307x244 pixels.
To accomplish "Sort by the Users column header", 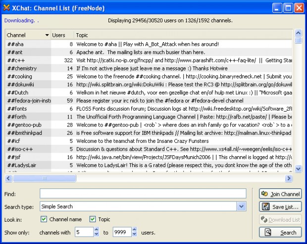I will (x=62, y=35).
